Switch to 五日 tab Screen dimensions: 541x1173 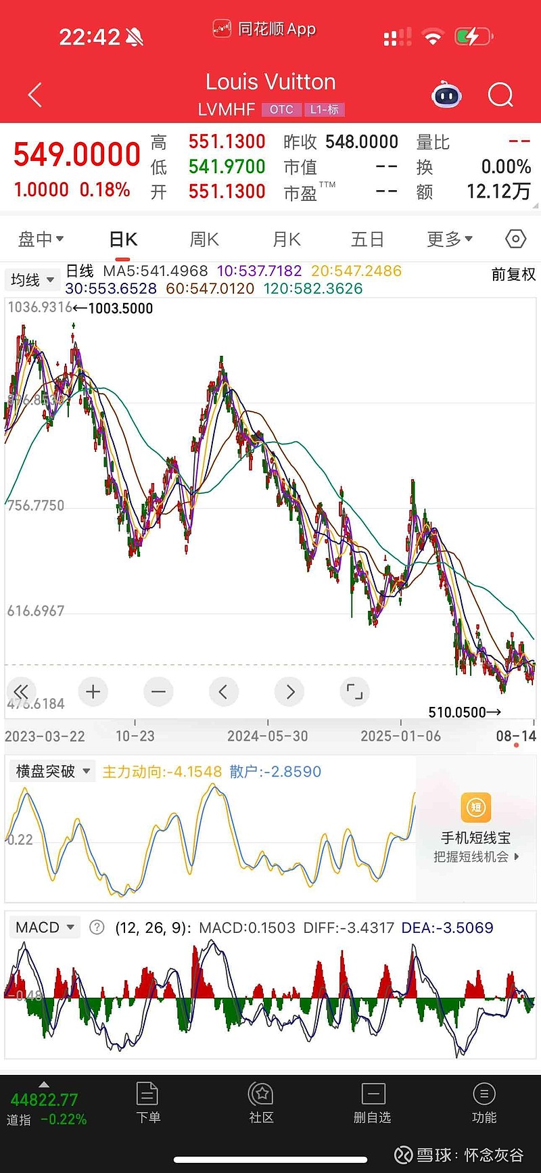coord(367,239)
